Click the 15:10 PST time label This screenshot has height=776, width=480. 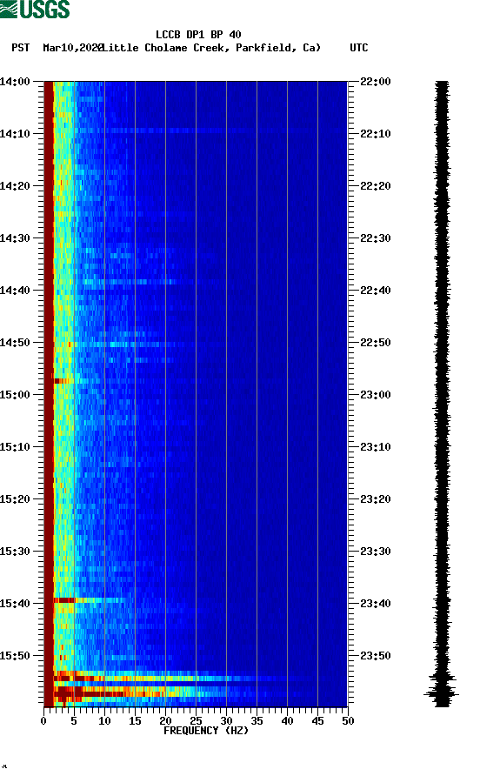click(x=15, y=447)
